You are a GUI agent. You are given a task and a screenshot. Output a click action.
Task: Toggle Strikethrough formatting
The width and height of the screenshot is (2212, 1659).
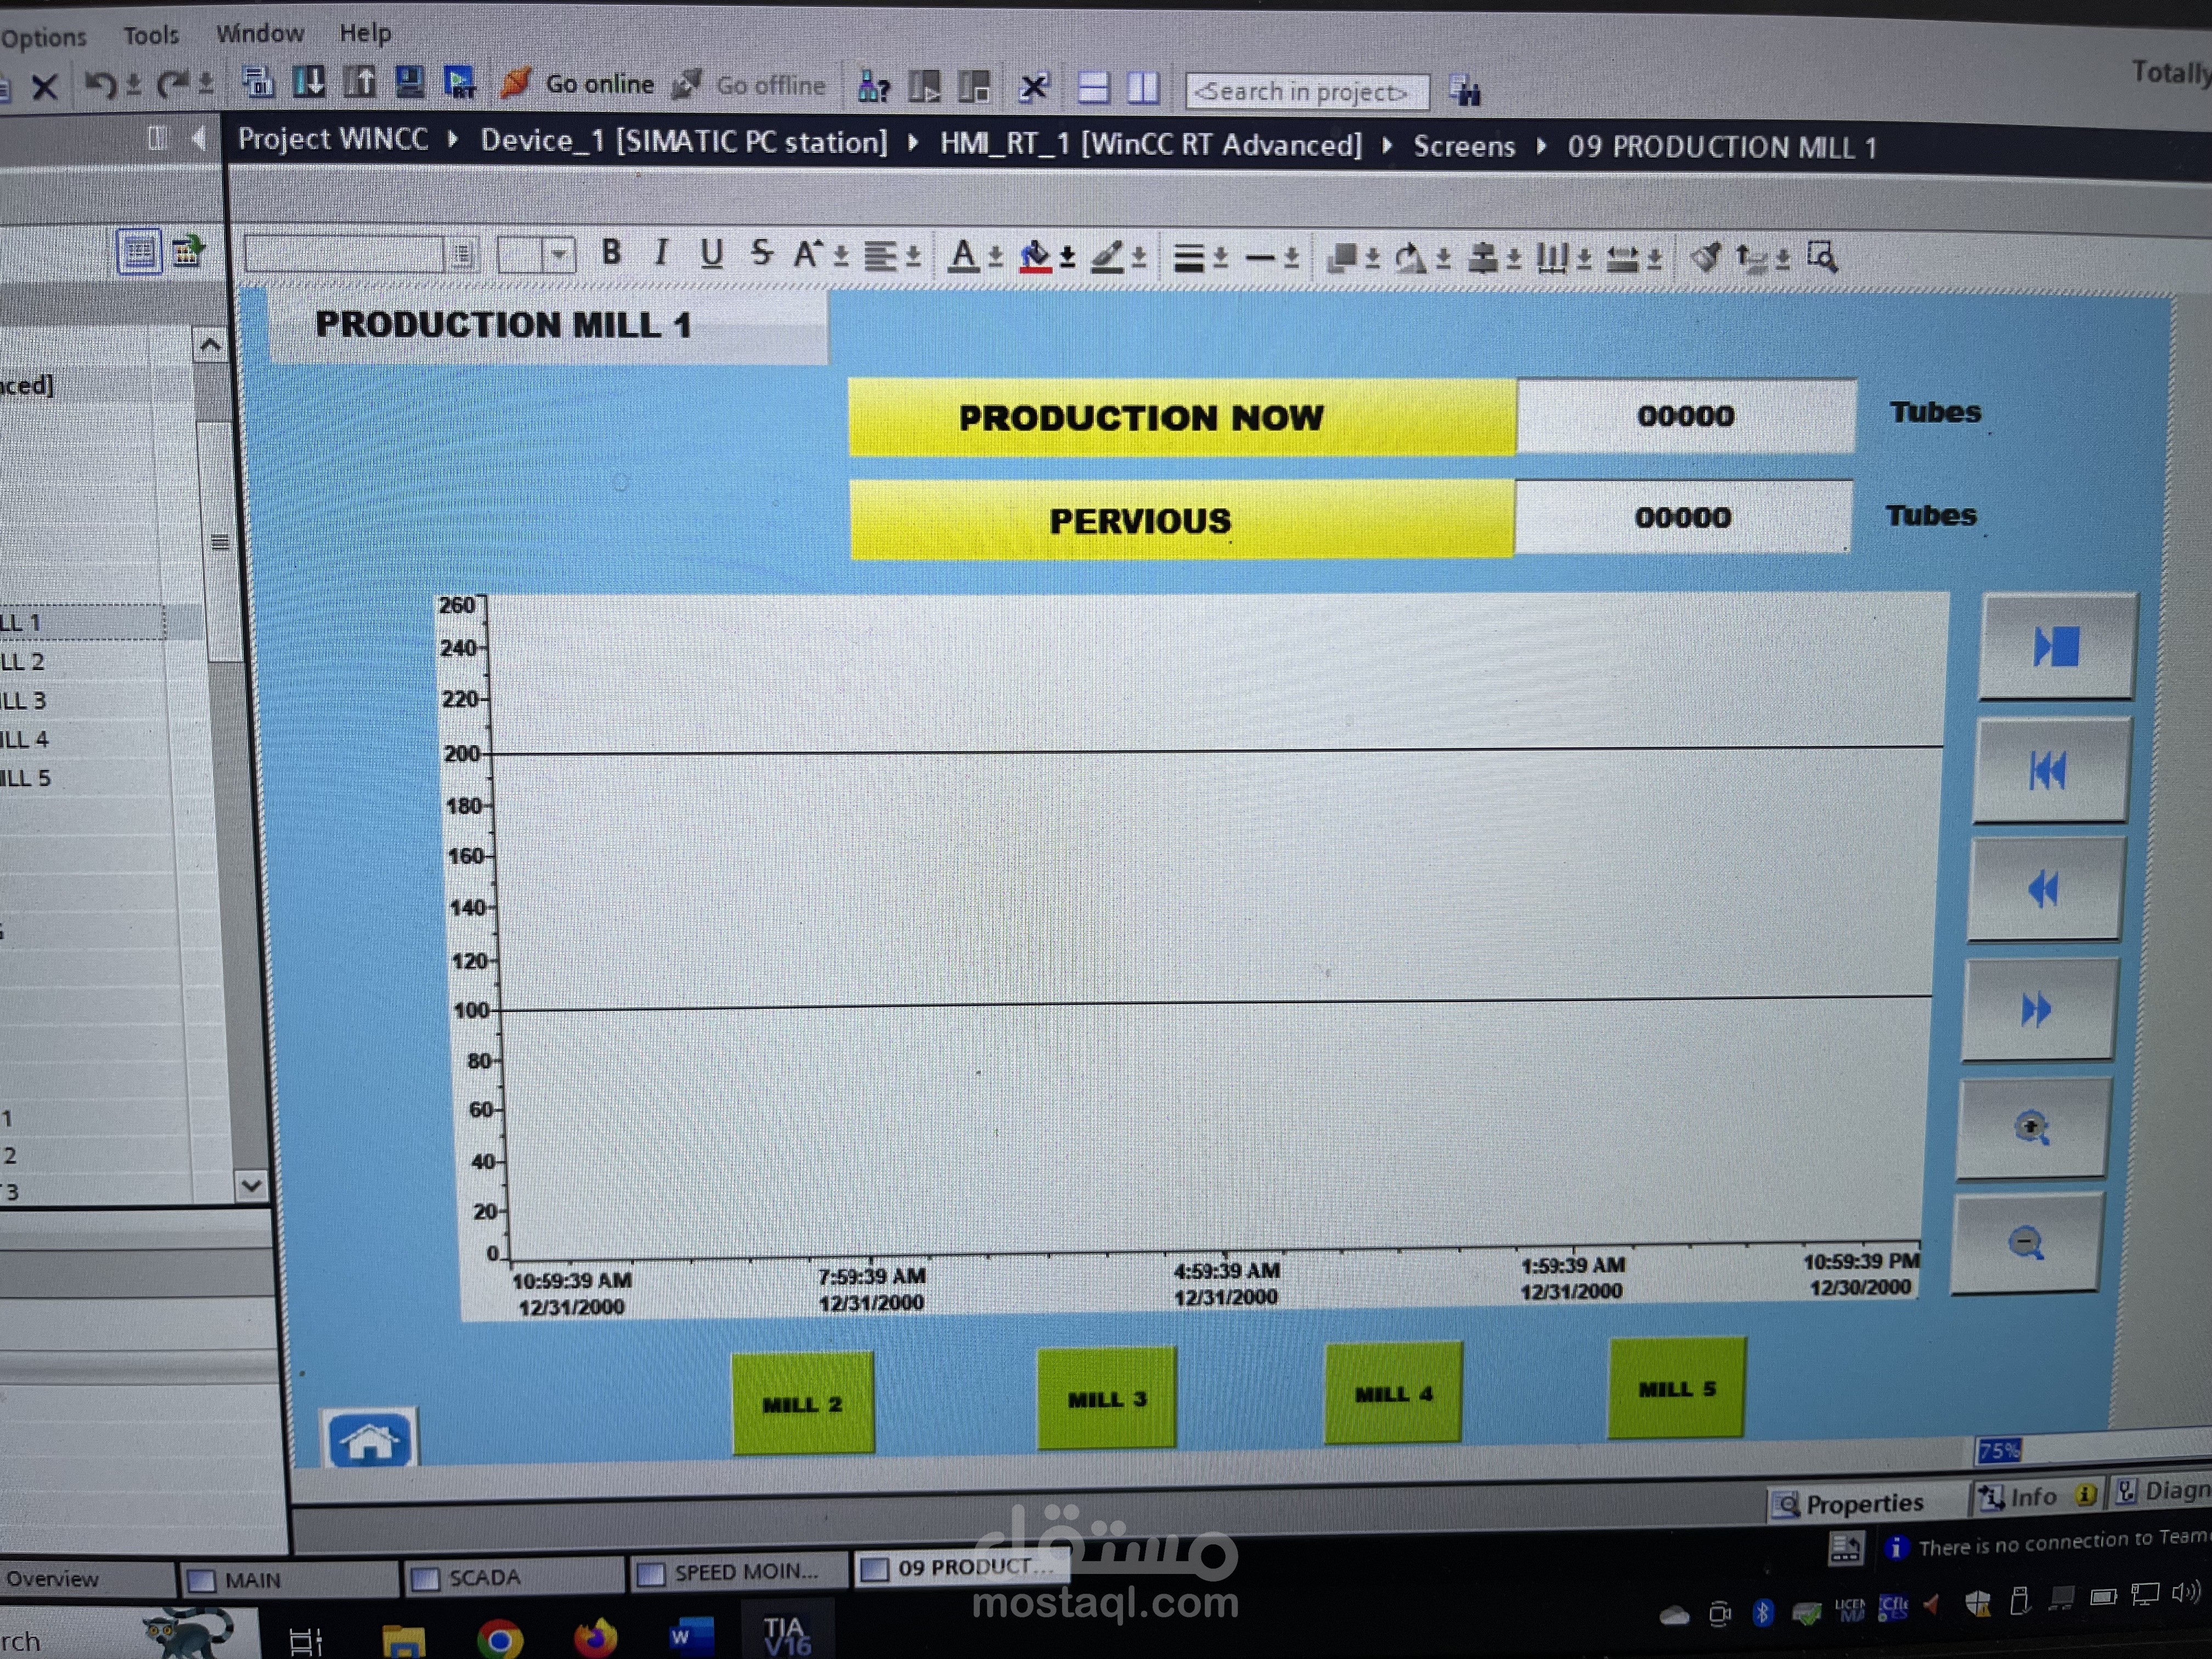[x=762, y=254]
